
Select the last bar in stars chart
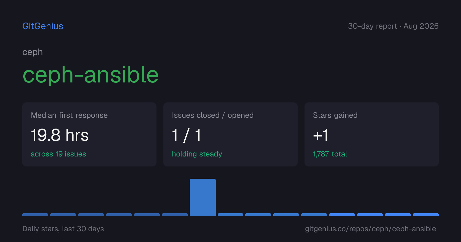[x=426, y=215]
